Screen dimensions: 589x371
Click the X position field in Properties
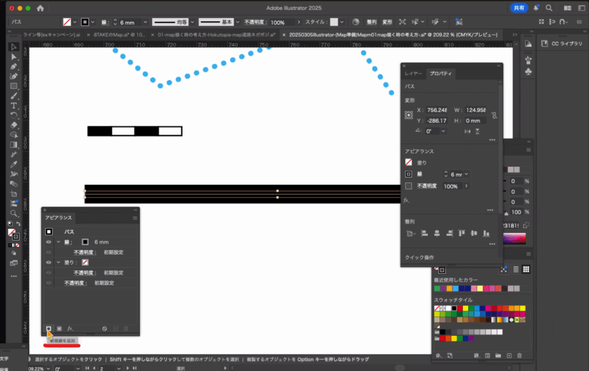(437, 110)
